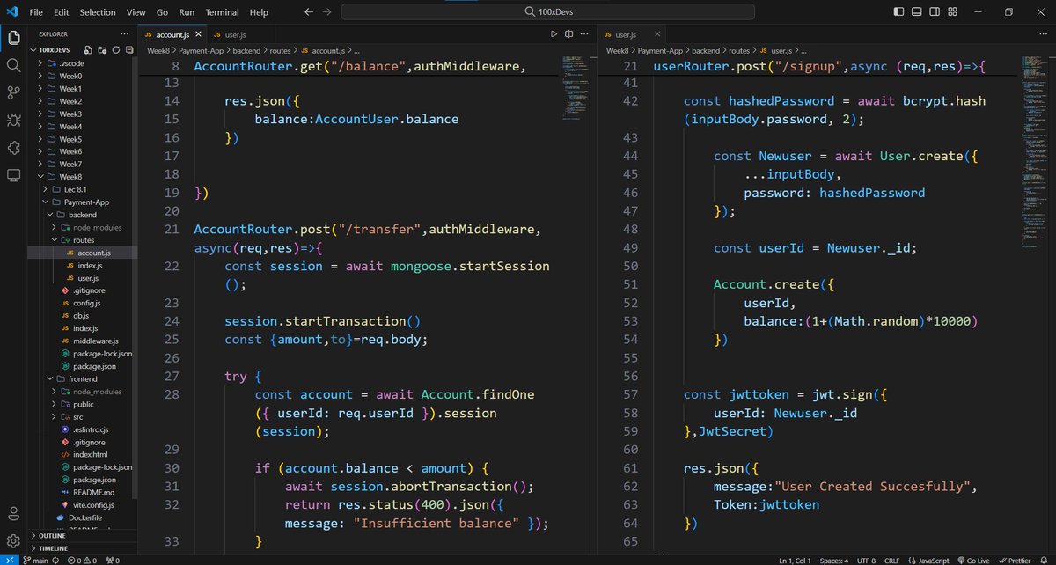1056x565 pixels.
Task: Split the left editor group
Action: click(569, 33)
